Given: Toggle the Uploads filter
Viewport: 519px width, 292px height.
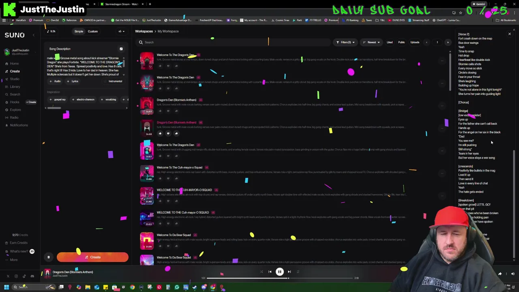Looking at the screenshot, I should (x=415, y=42).
